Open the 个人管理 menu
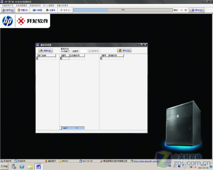Viewport: 213px width, 170px height. pyautogui.click(x=49, y=5)
